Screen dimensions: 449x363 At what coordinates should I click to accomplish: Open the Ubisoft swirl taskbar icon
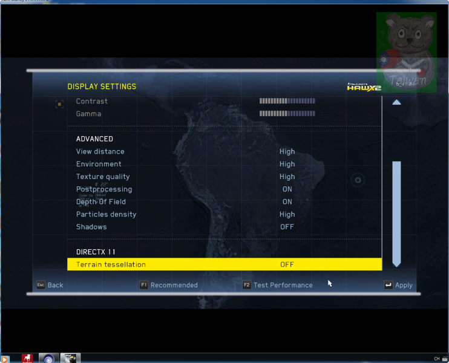point(48,358)
